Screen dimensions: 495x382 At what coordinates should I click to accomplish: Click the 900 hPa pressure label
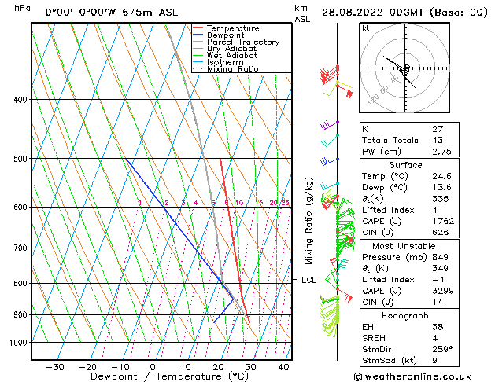click(x=20, y=315)
